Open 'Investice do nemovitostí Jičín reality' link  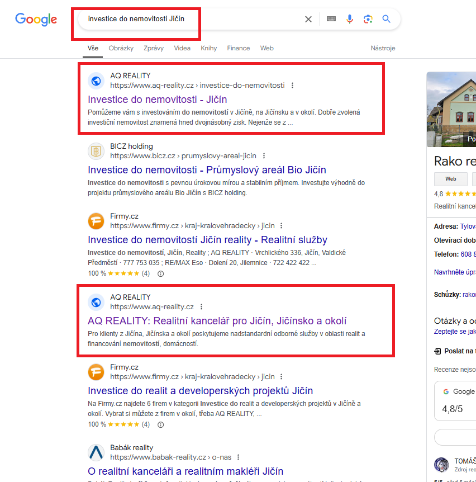[x=208, y=239]
